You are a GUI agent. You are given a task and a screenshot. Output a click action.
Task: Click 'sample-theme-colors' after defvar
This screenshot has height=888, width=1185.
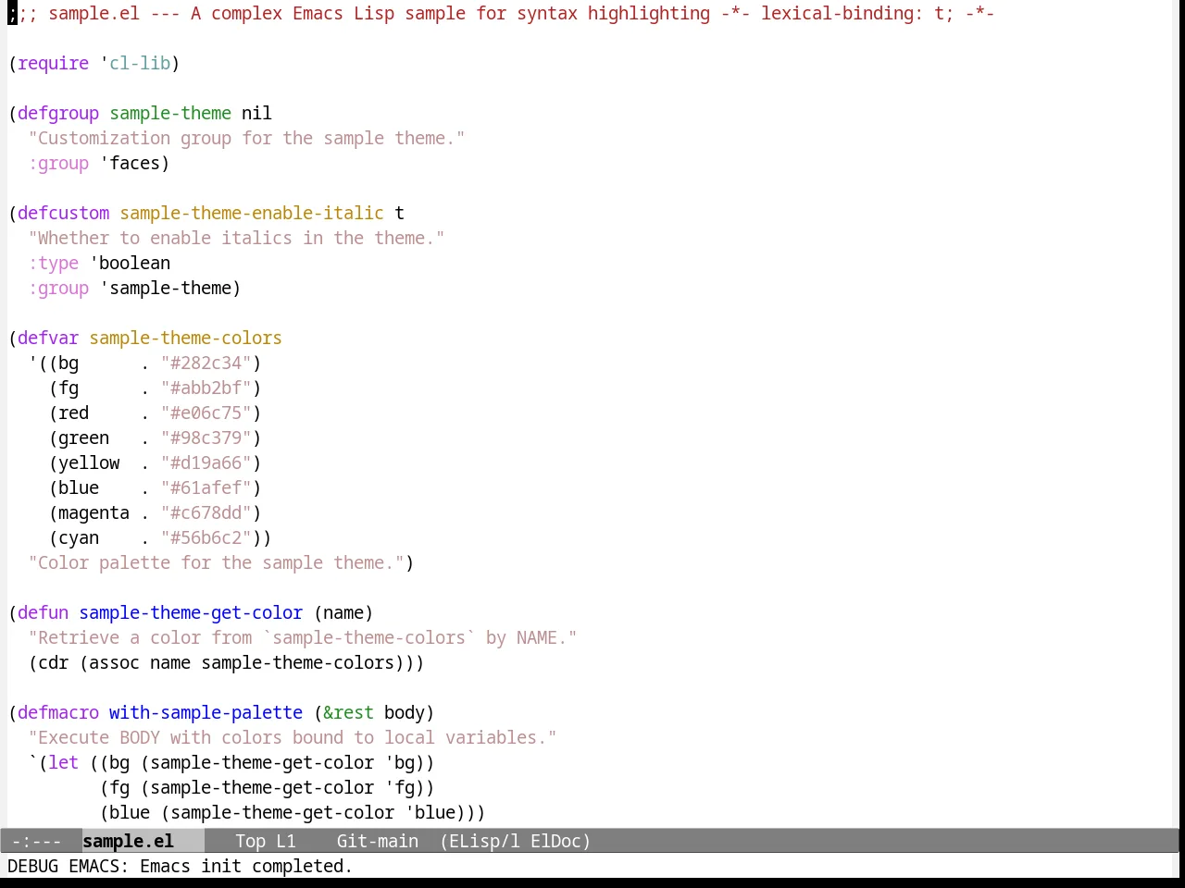pos(185,338)
